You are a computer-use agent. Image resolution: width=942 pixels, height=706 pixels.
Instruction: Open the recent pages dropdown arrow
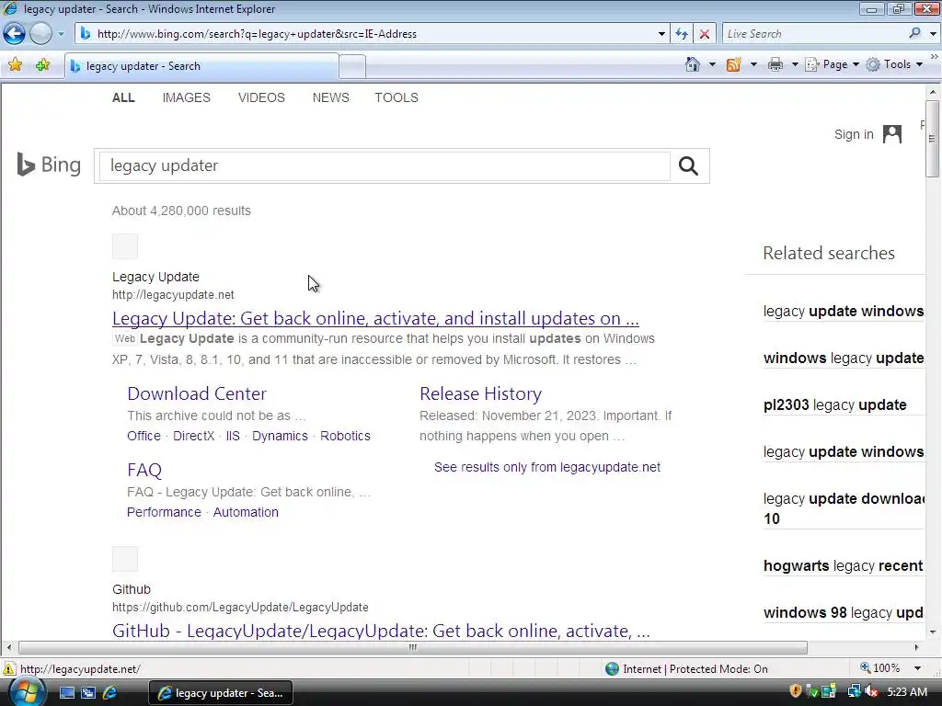coord(61,34)
